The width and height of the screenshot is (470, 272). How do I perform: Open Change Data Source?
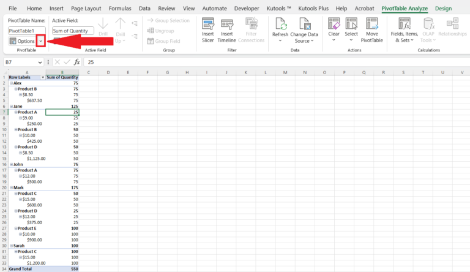[x=304, y=30]
